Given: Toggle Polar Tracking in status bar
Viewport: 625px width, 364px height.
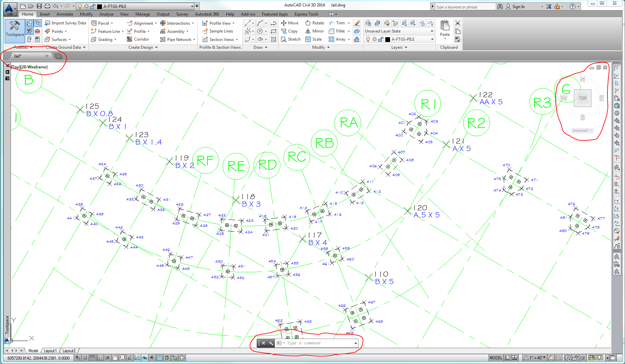Looking at the screenshot, I should click(107, 358).
